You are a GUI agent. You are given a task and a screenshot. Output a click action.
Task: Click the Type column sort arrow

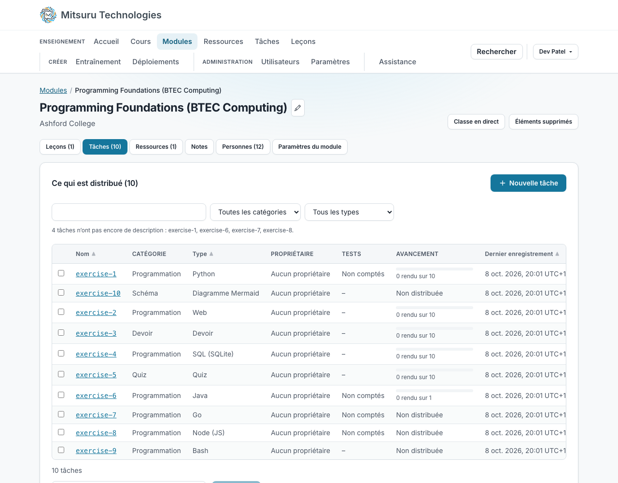click(211, 254)
